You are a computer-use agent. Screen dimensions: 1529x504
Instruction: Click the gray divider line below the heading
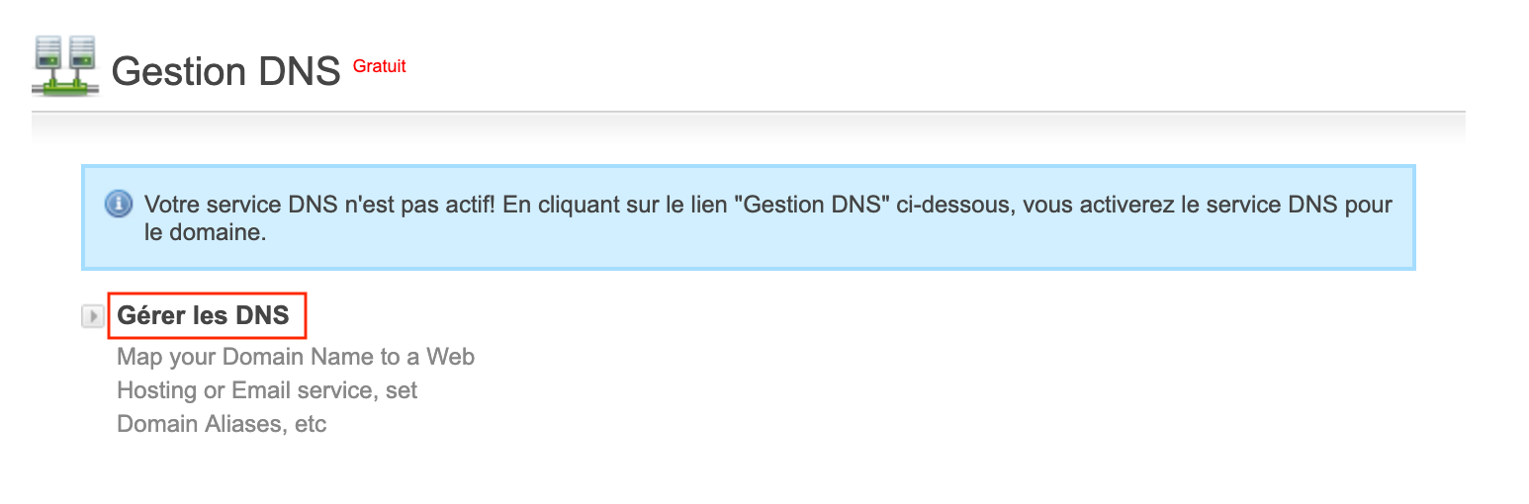pos(748,112)
